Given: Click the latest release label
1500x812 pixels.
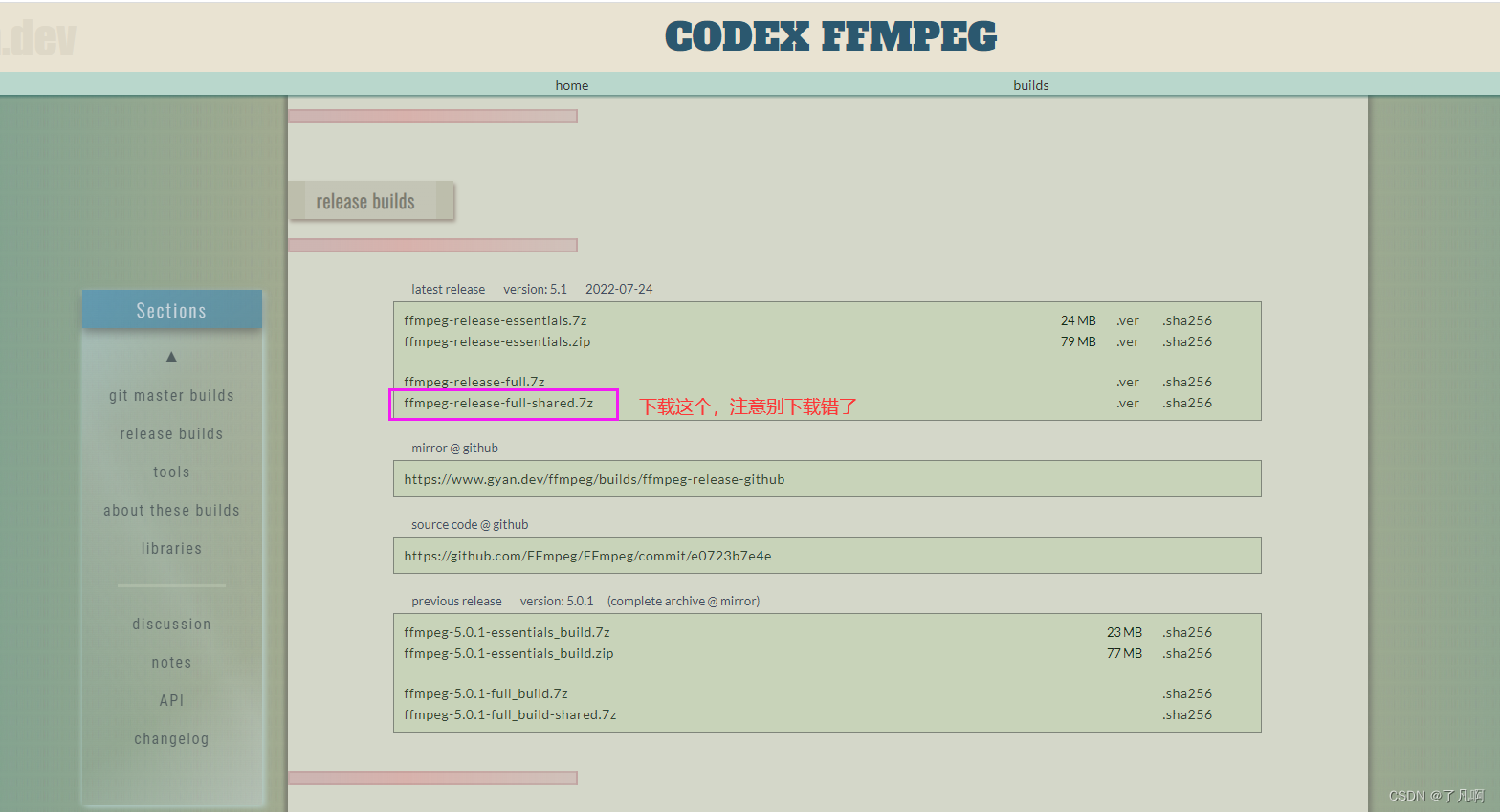Looking at the screenshot, I should click(x=448, y=289).
